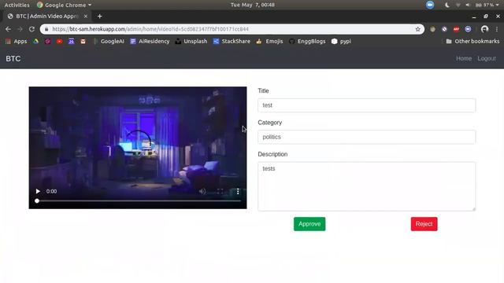Open the GoogleAI bookmark

(x=109, y=42)
